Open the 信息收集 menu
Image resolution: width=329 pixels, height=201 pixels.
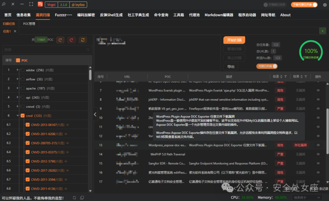click(x=23, y=15)
